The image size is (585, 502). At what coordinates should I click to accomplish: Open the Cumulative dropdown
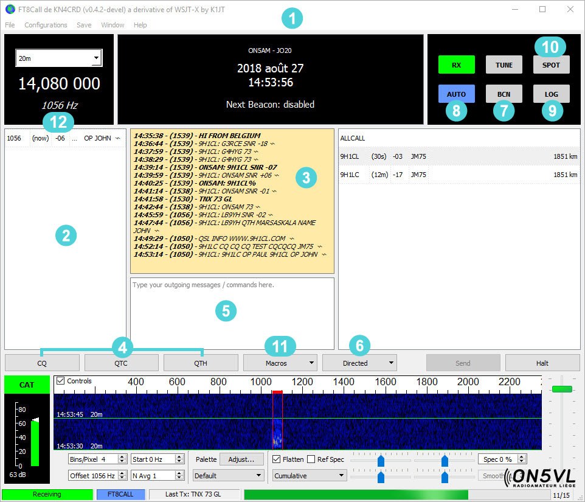tap(310, 475)
